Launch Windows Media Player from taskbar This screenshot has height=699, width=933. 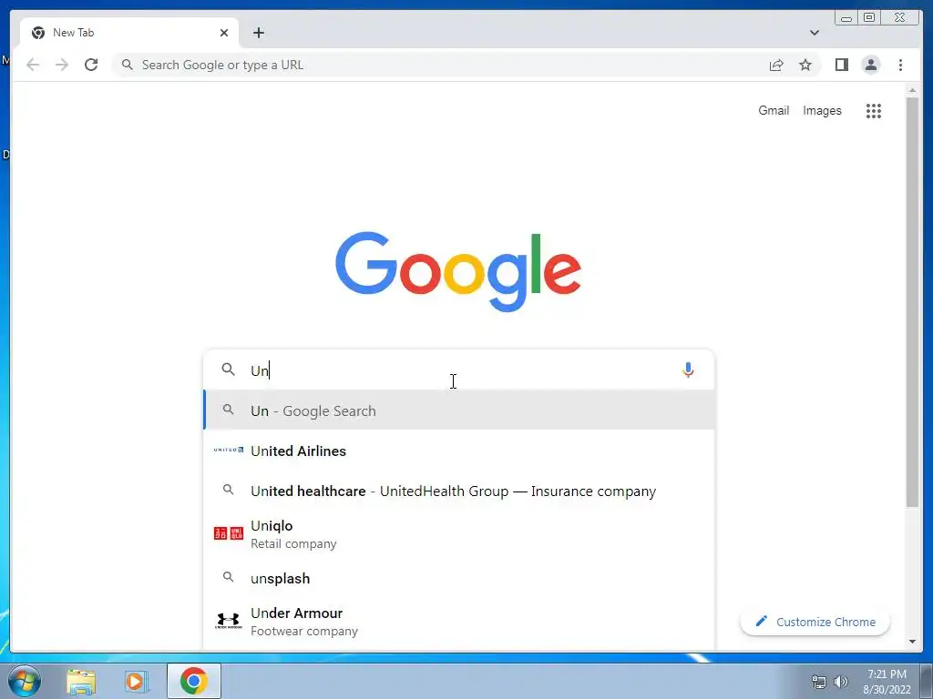136,681
